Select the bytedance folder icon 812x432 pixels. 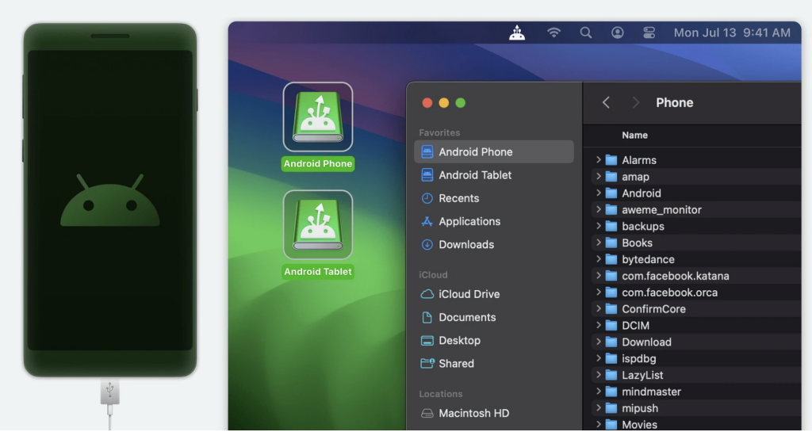pos(611,259)
